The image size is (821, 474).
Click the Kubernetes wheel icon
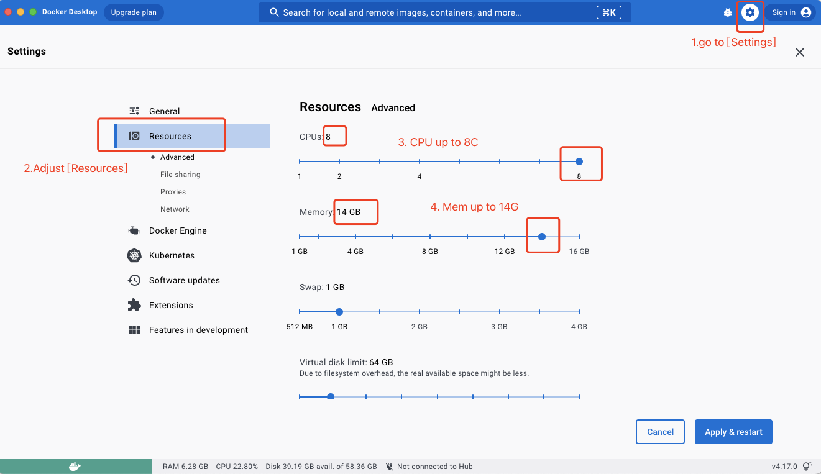[134, 255]
